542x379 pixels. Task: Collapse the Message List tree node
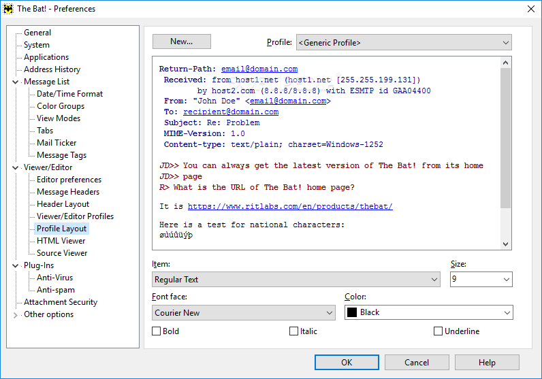point(15,82)
